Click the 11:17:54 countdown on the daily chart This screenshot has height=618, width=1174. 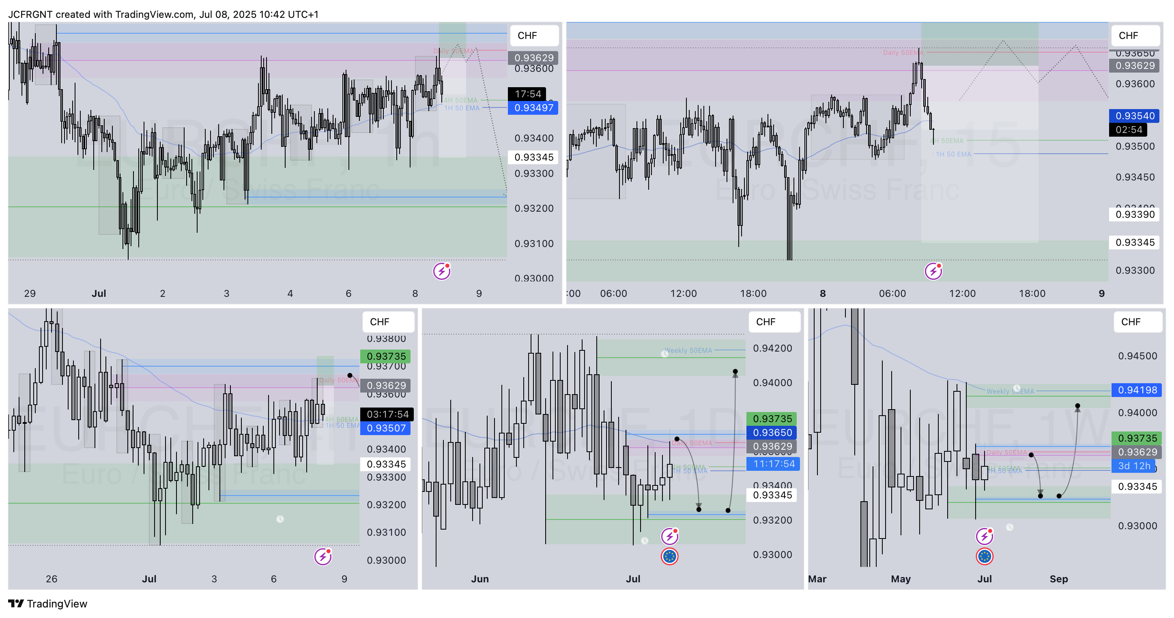coord(773,463)
